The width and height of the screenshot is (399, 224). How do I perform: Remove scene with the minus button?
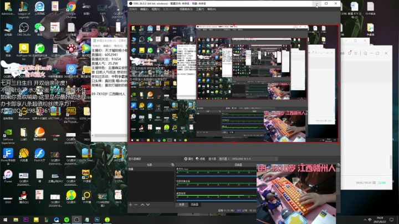coord(136,205)
